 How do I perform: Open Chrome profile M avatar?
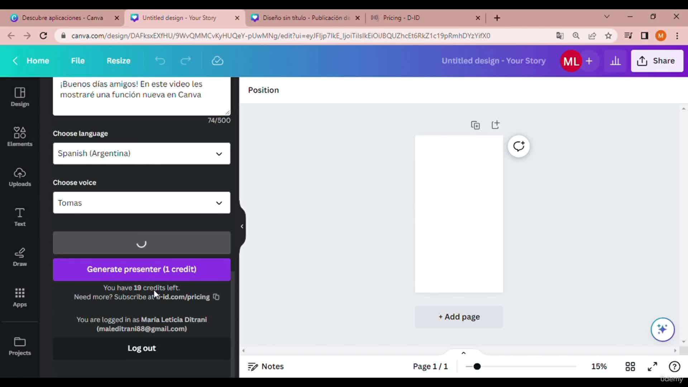pos(661,35)
